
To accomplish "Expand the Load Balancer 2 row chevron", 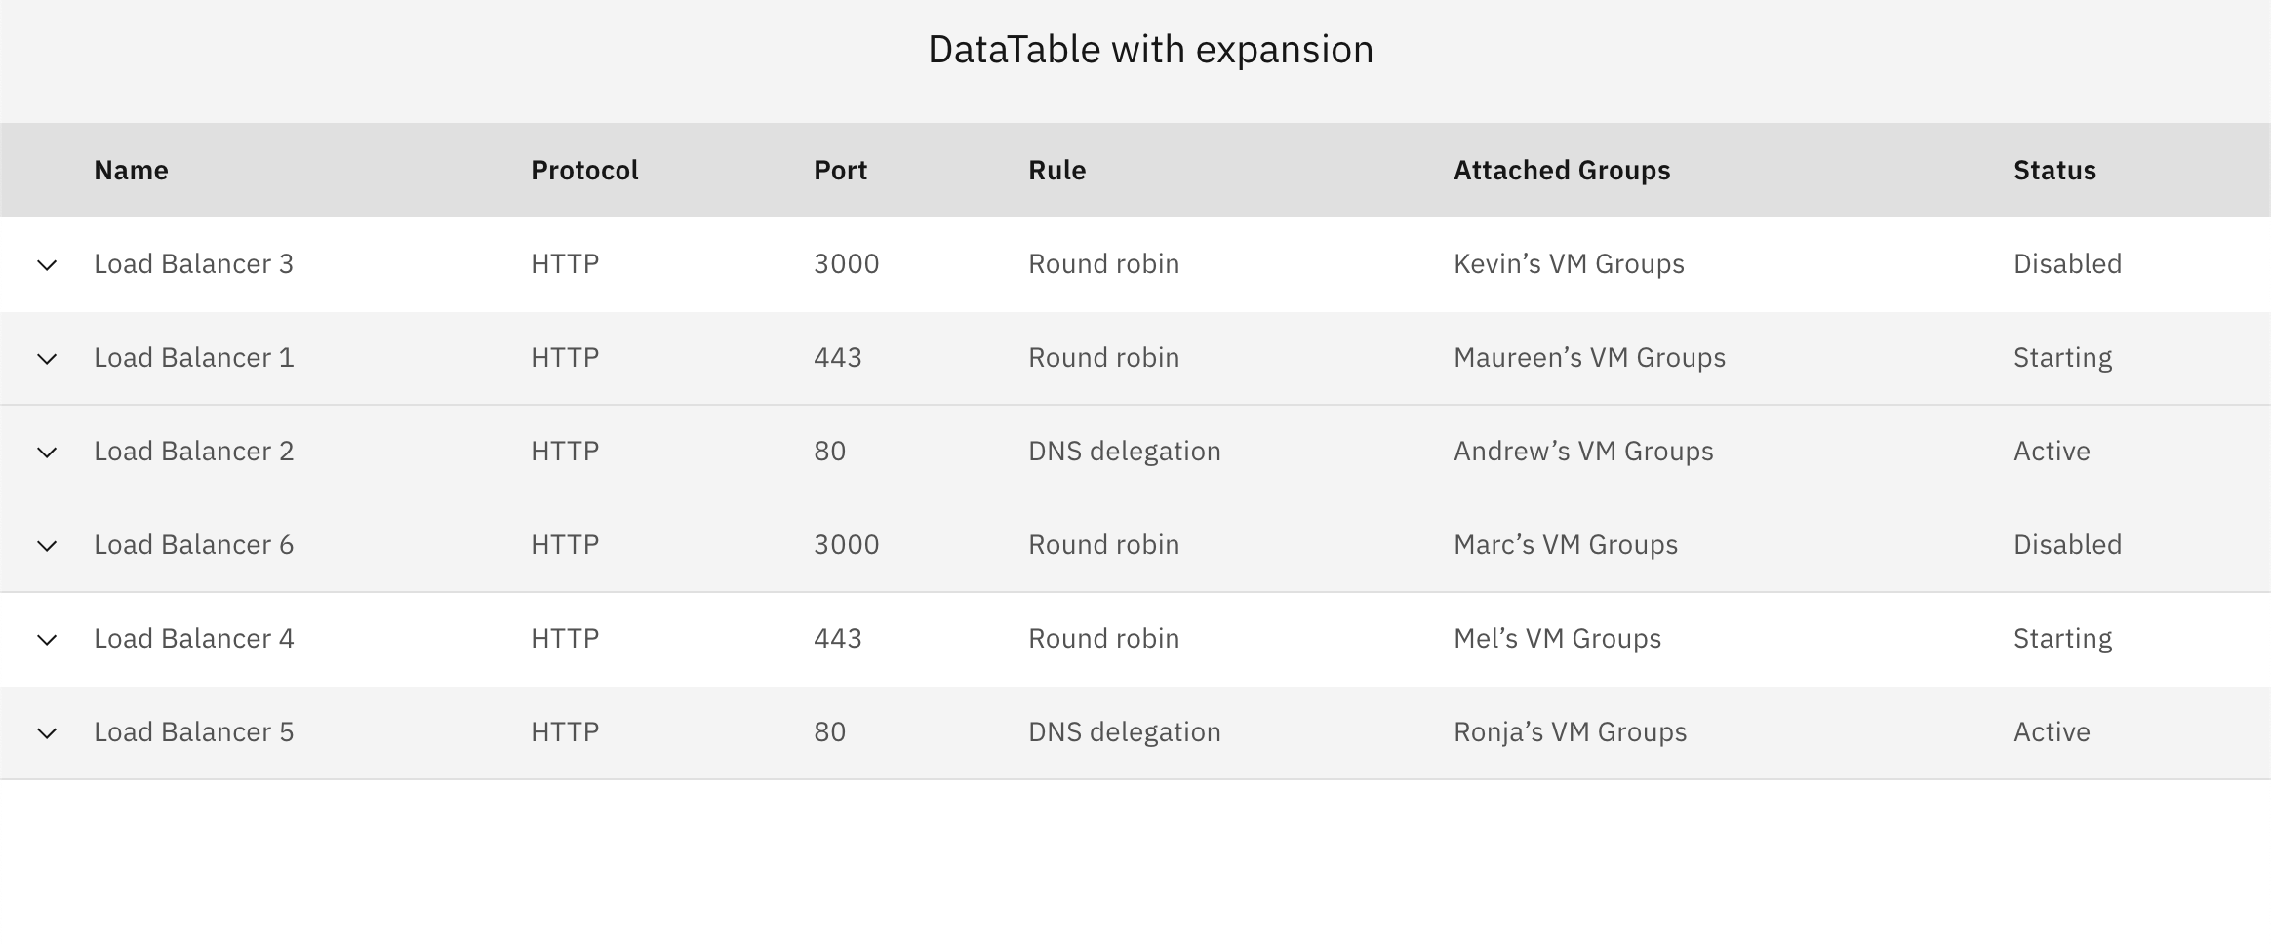I will click(x=47, y=453).
